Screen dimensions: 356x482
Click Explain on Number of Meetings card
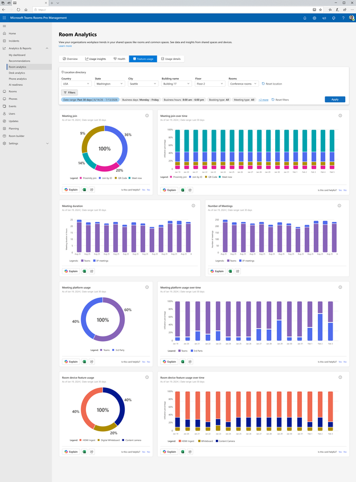pyautogui.click(x=217, y=271)
